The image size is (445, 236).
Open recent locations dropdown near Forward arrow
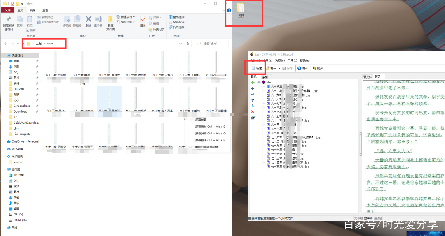[18, 44]
